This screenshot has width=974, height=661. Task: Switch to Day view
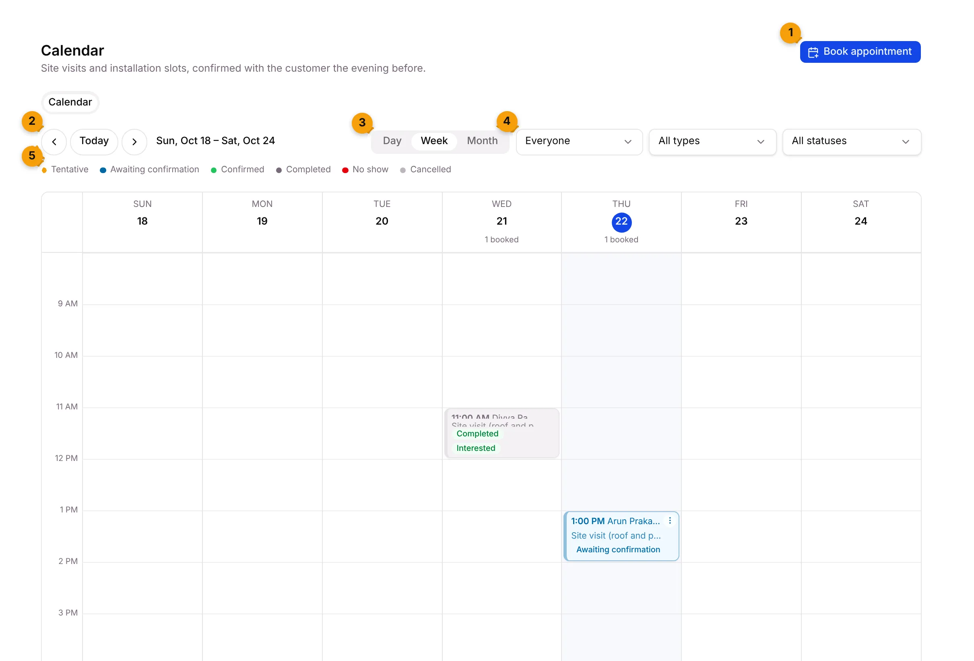pyautogui.click(x=392, y=141)
